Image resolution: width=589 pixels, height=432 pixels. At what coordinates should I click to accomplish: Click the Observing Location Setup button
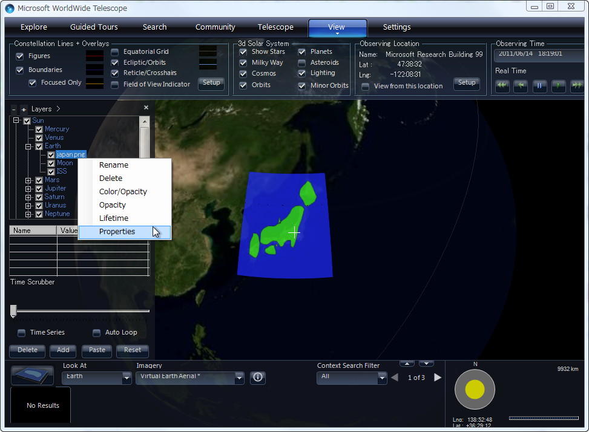coord(466,84)
